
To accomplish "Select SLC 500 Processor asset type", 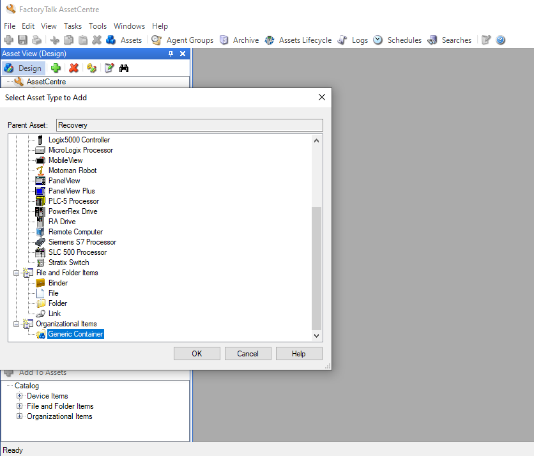I will (78, 252).
